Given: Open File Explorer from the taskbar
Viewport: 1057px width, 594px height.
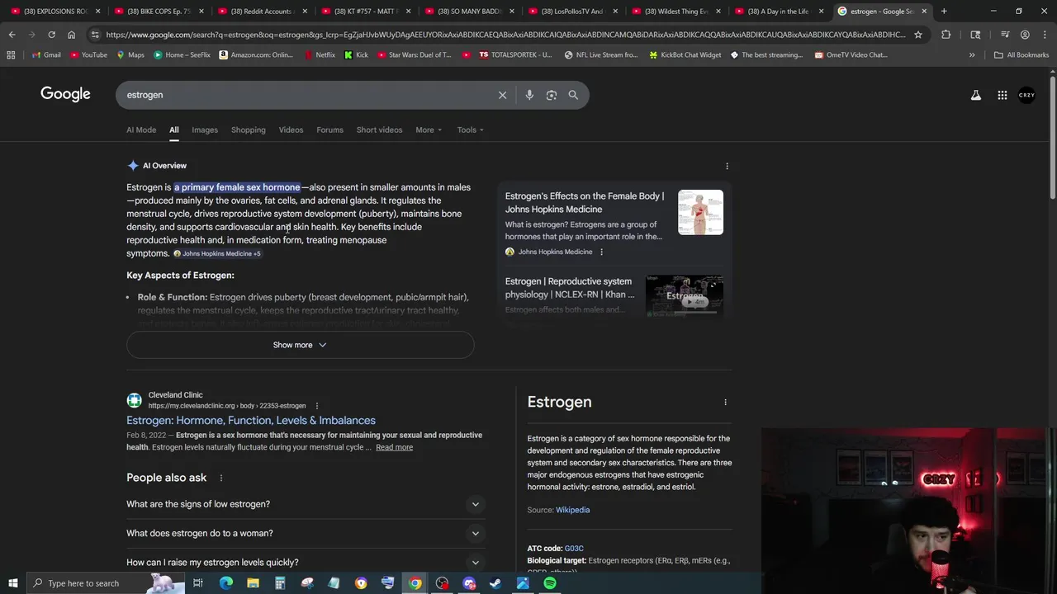Looking at the screenshot, I should pyautogui.click(x=253, y=583).
